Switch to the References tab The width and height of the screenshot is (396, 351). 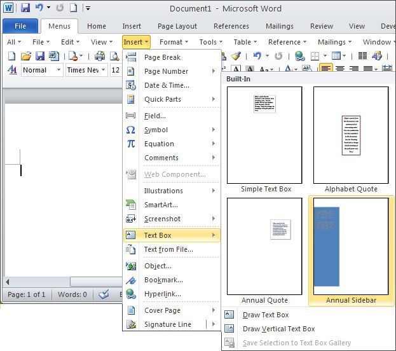pos(231,26)
